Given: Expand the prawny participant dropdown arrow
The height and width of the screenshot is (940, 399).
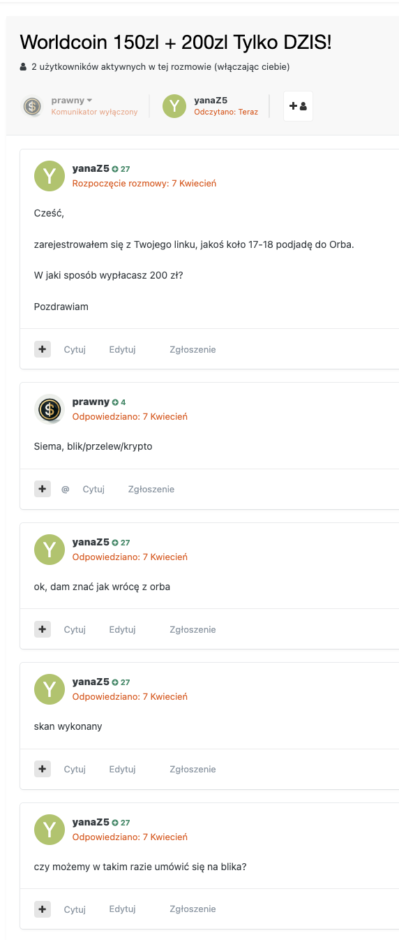Looking at the screenshot, I should (x=89, y=101).
